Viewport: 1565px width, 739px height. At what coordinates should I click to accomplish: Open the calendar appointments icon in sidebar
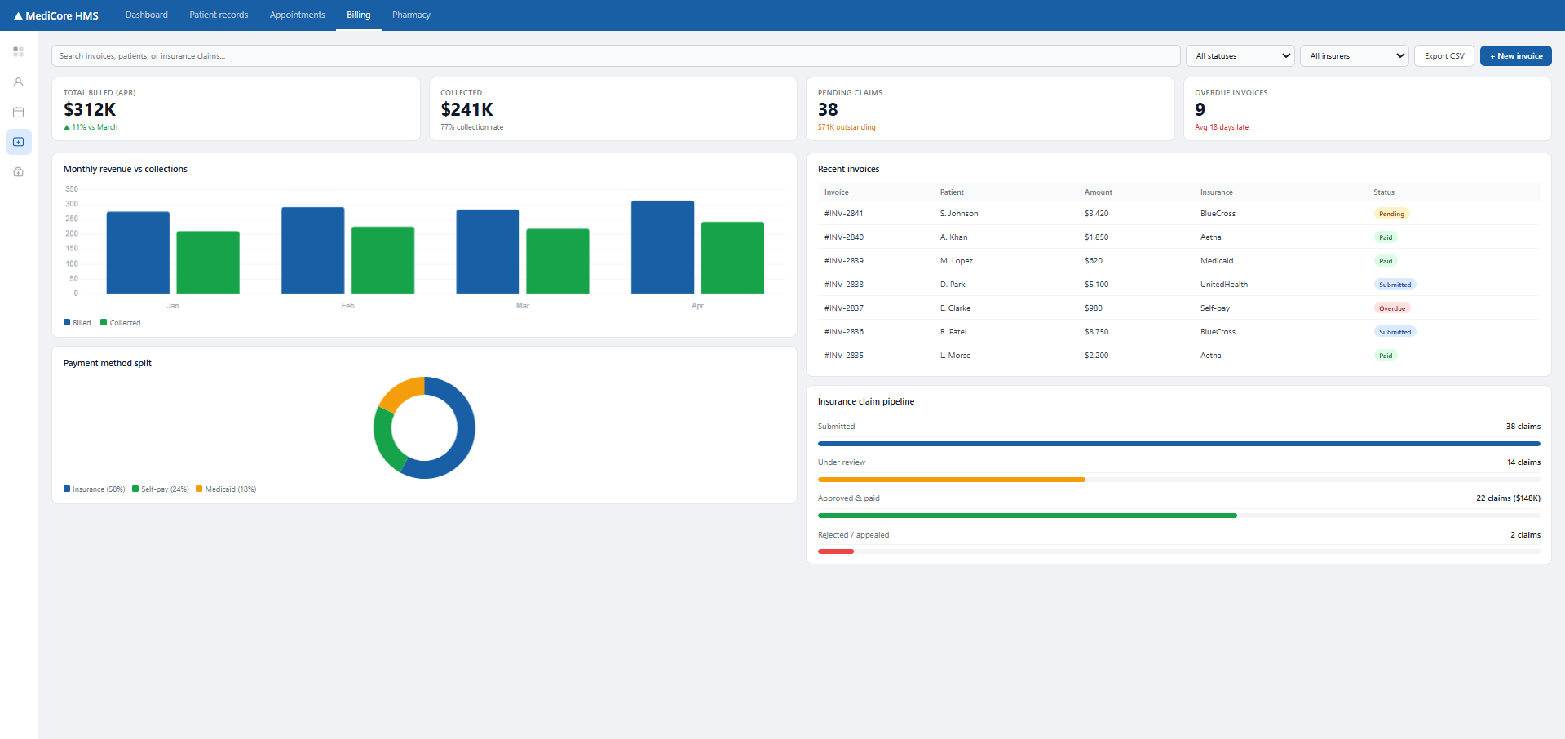[x=18, y=112]
